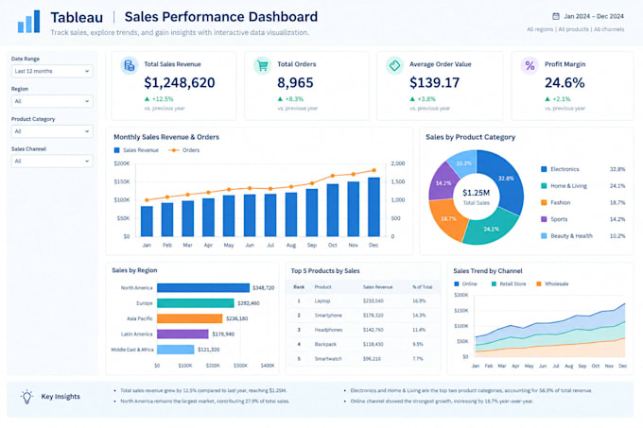
Task: Click the Sales Revenue column header
Action: 377,287
